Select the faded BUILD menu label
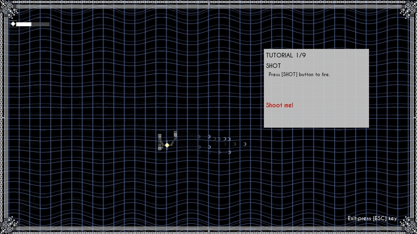417x234 pixels. point(22,79)
